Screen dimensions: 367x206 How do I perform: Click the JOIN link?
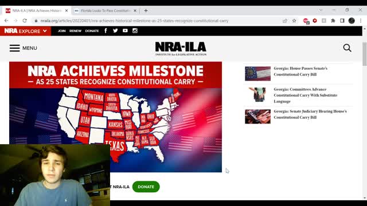[x=61, y=31]
